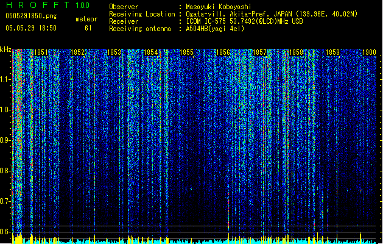The width and height of the screenshot is (383, 244).
Task: Click the observer name Masayuki Kobayashi
Action: pos(219,7)
